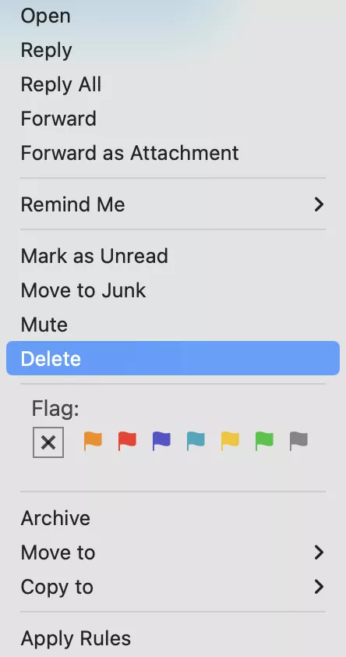Choose Forward as Attachment
Image resolution: width=346 pixels, height=657 pixels.
(x=173, y=153)
